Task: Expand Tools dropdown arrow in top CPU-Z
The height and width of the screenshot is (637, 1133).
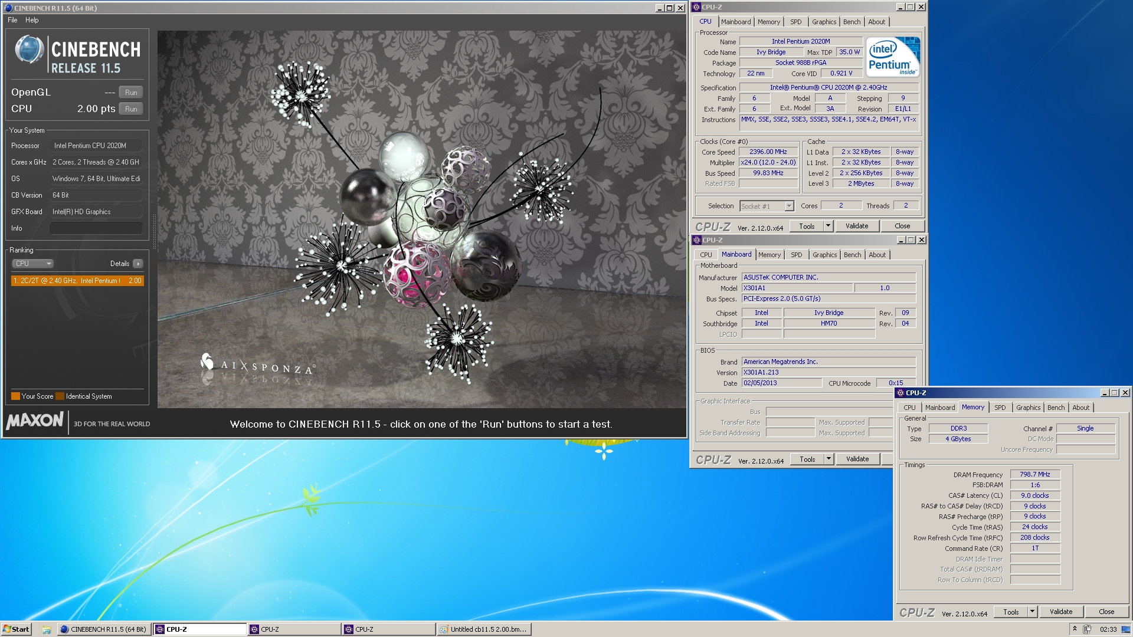Action: click(x=828, y=226)
